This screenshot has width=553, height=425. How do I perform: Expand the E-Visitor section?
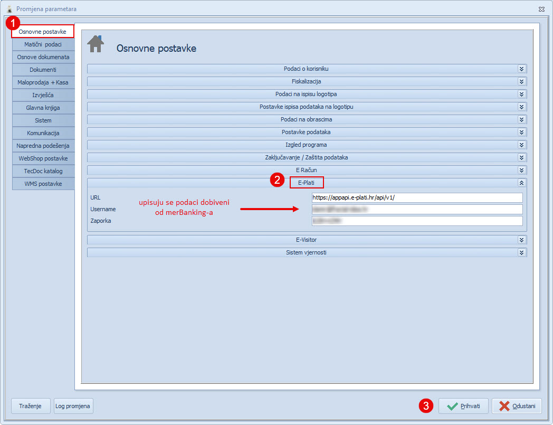521,240
